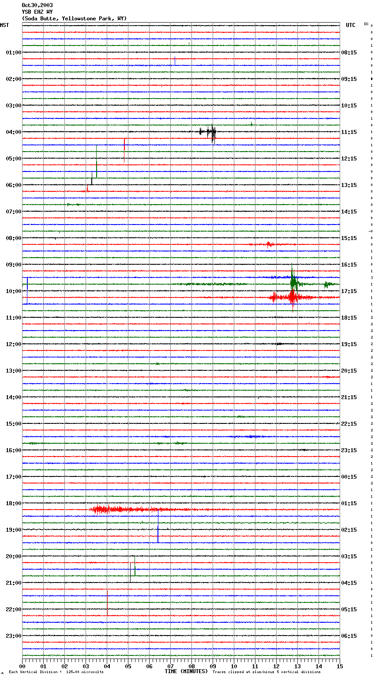
Task: Click the 23:00 MST time label
Action: (14, 636)
